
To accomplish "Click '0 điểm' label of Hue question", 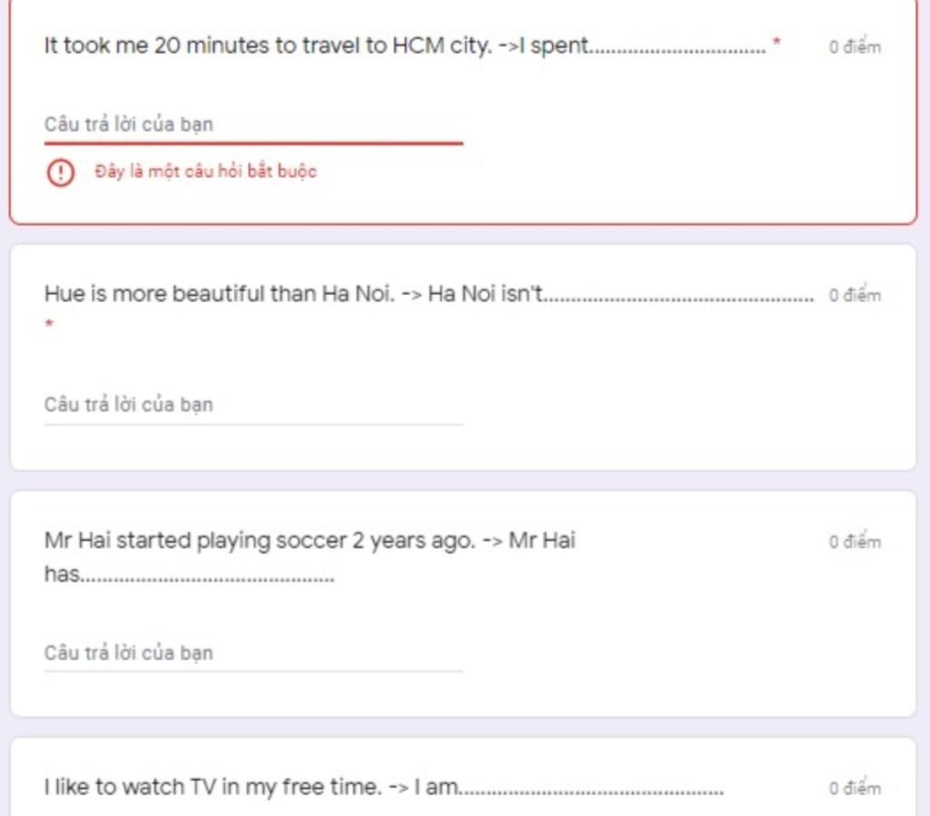I will (x=855, y=294).
